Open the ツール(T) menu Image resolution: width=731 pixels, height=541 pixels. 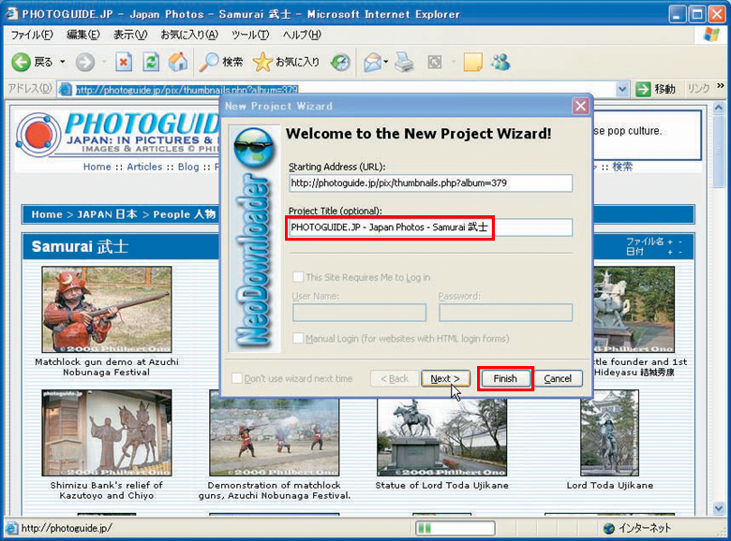[250, 35]
